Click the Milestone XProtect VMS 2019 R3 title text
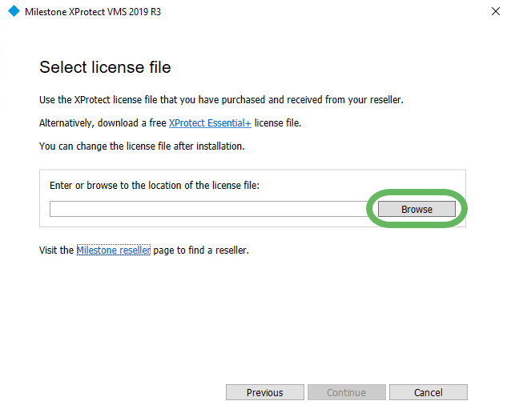Image resolution: width=507 pixels, height=417 pixels. click(93, 13)
